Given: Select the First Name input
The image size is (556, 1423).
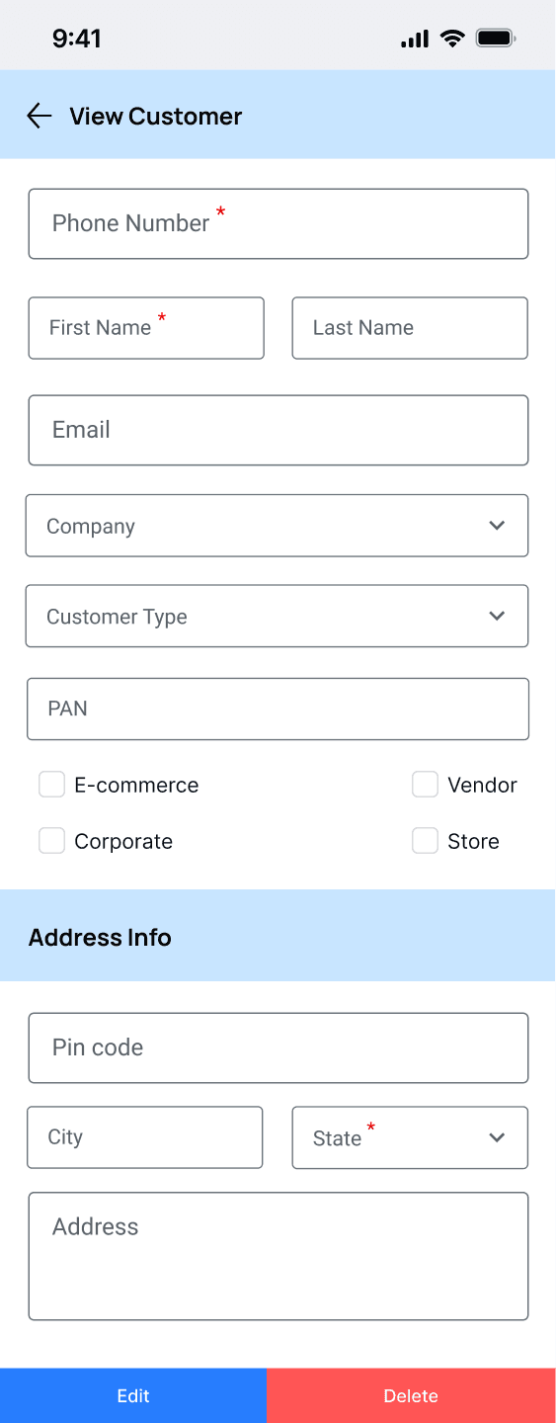Looking at the screenshot, I should click(x=146, y=328).
